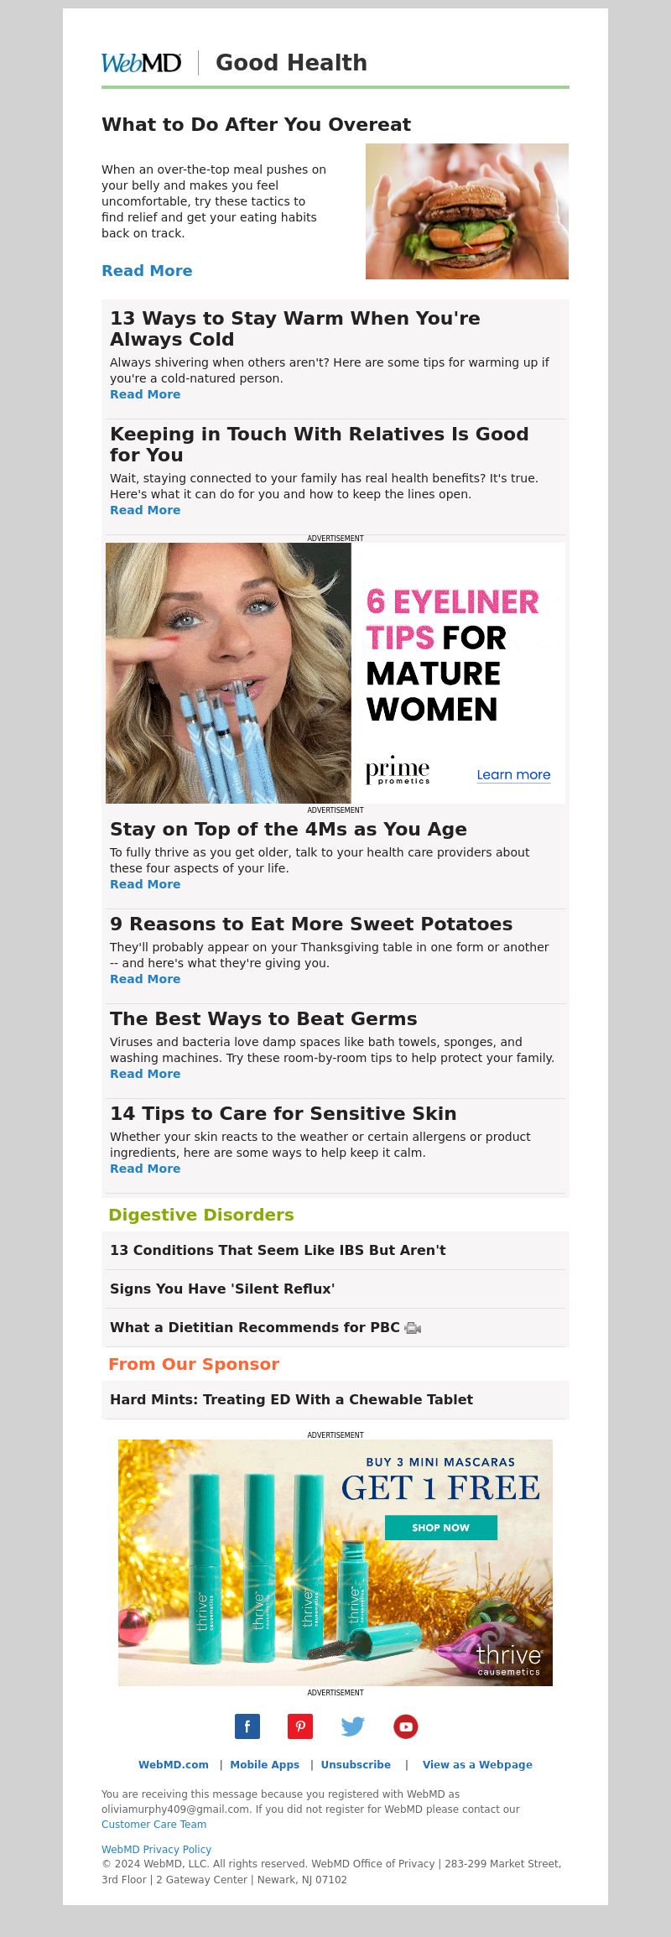Click the prime prometics logo in ad

[398, 770]
